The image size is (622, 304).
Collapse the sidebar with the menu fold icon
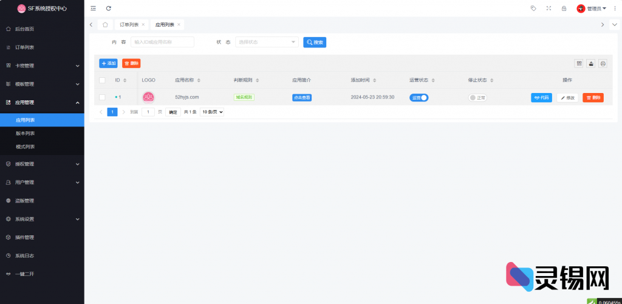93,9
